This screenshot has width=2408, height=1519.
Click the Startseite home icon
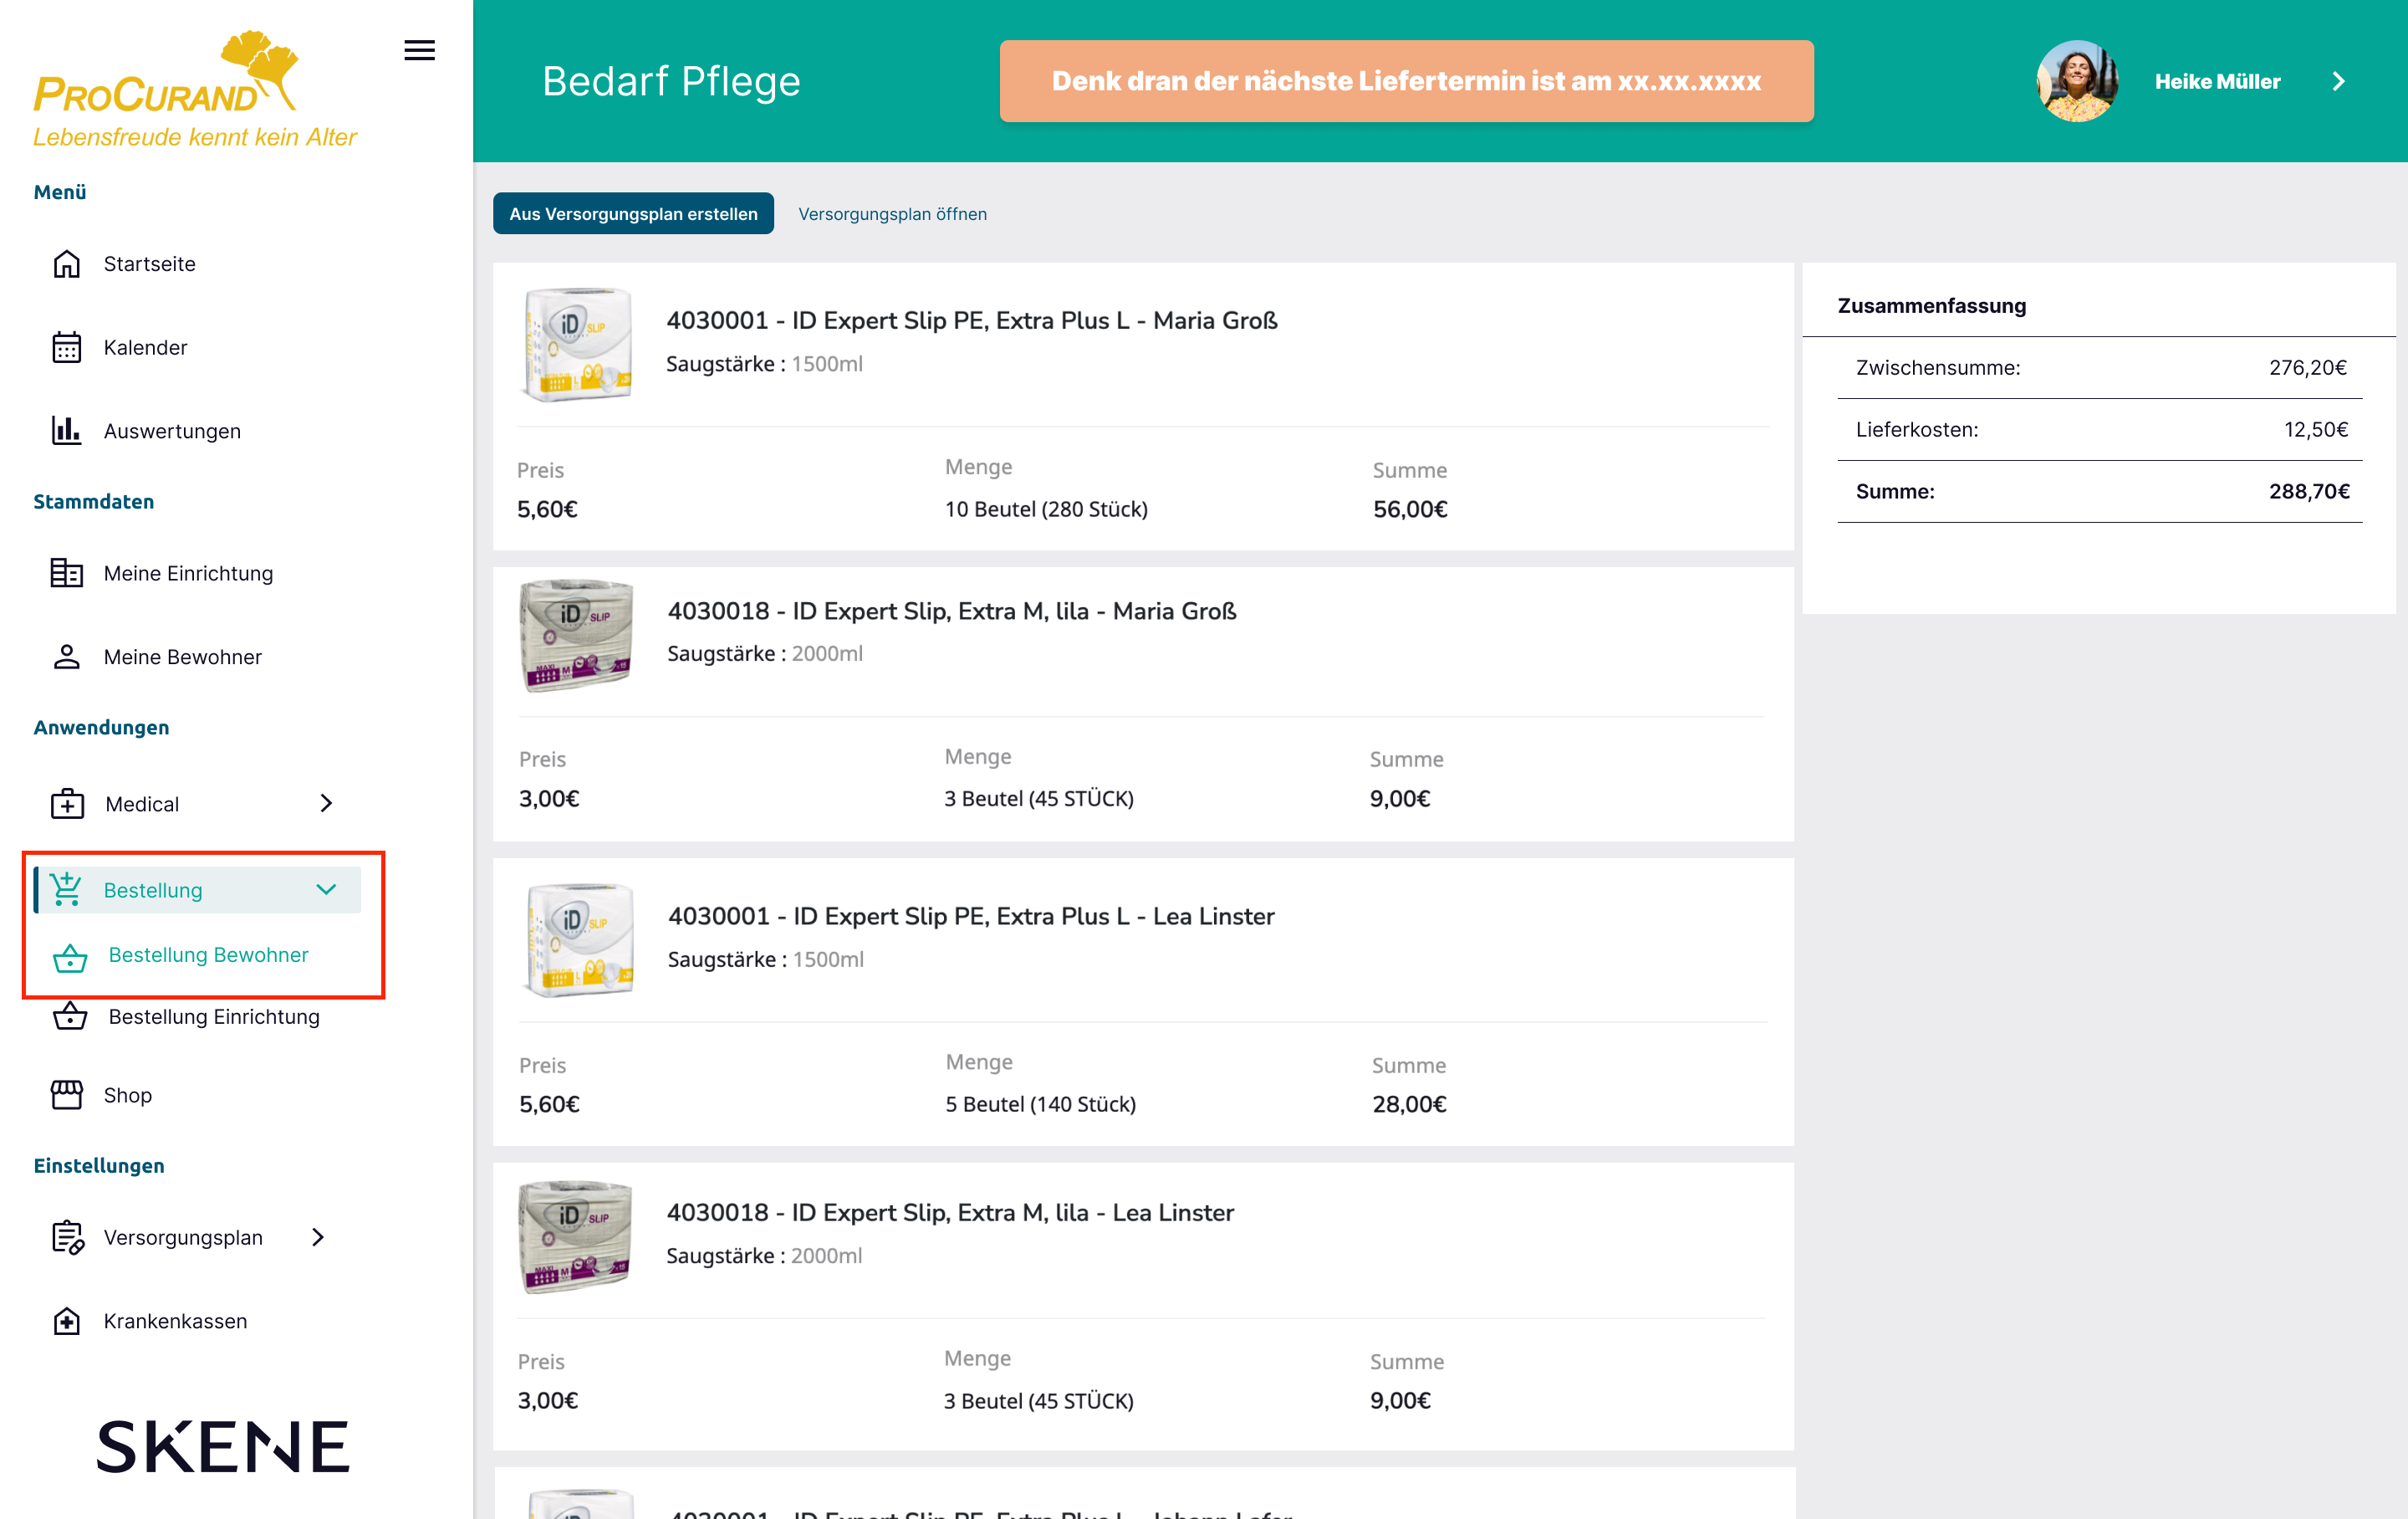67,264
